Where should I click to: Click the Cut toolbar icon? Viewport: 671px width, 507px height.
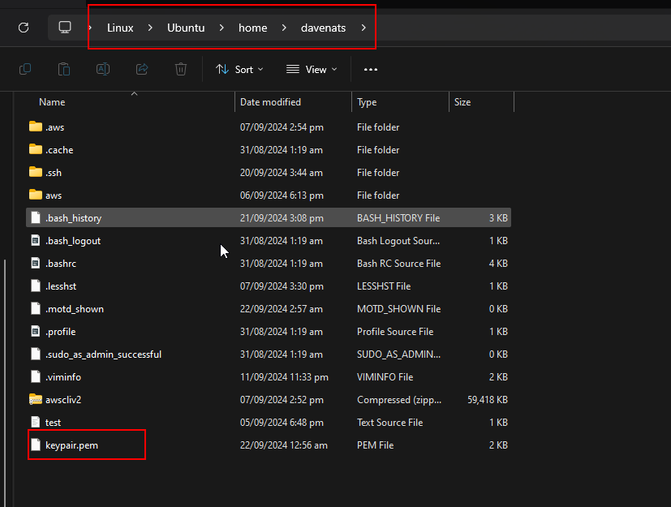coord(25,70)
